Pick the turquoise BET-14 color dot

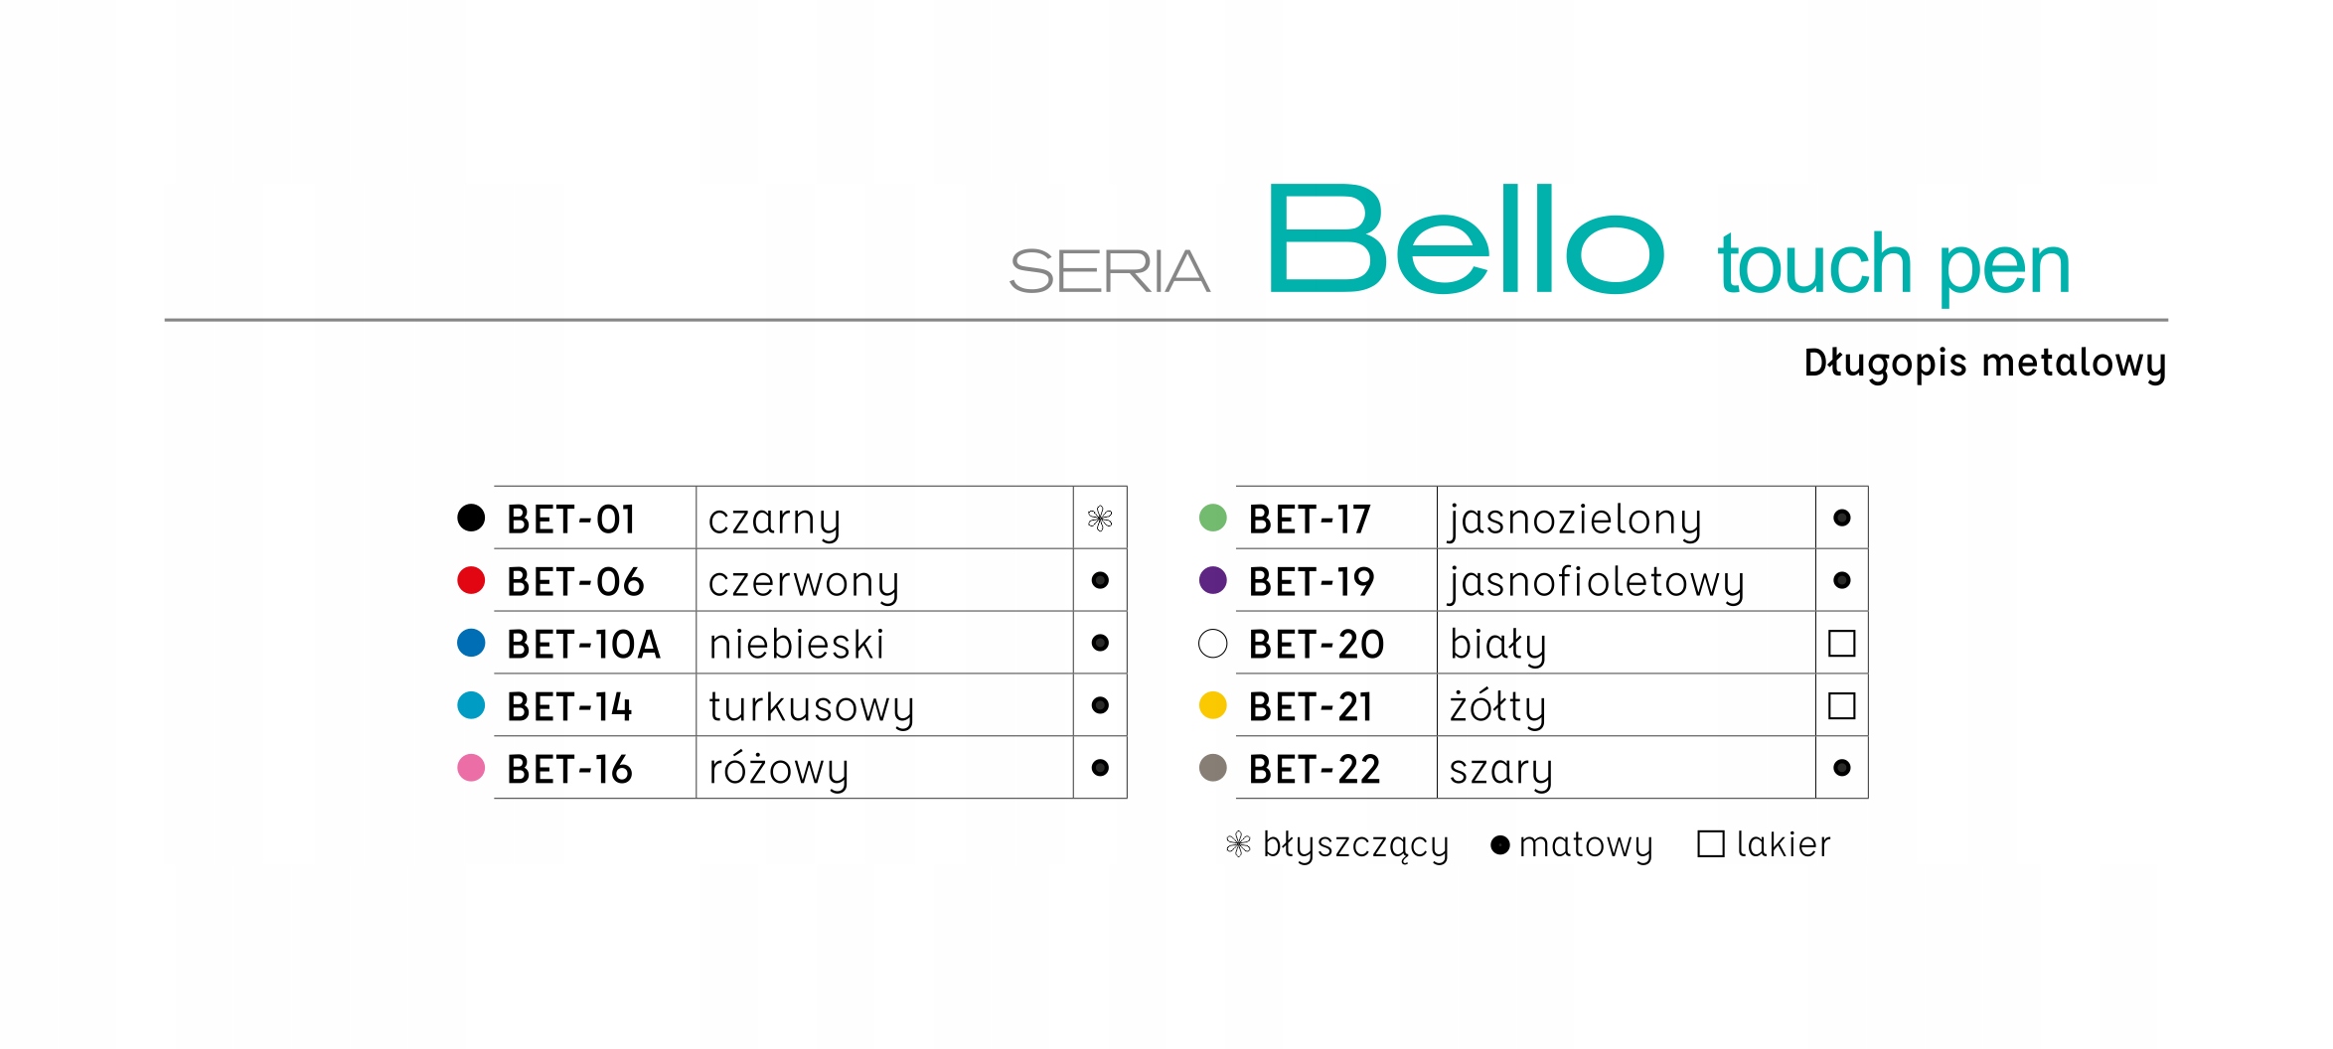[x=471, y=705]
